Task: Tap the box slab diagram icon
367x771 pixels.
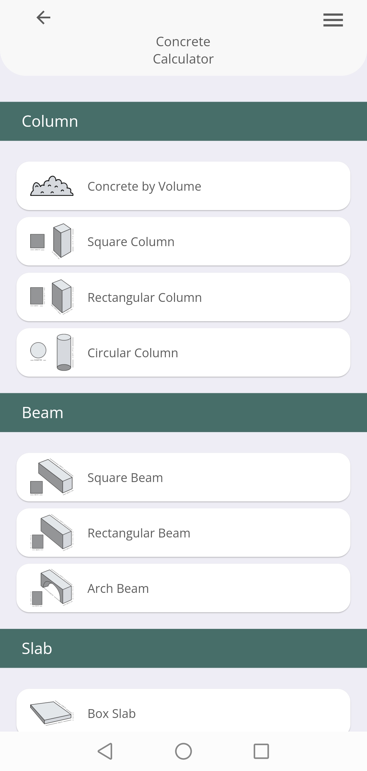Action: (x=52, y=713)
